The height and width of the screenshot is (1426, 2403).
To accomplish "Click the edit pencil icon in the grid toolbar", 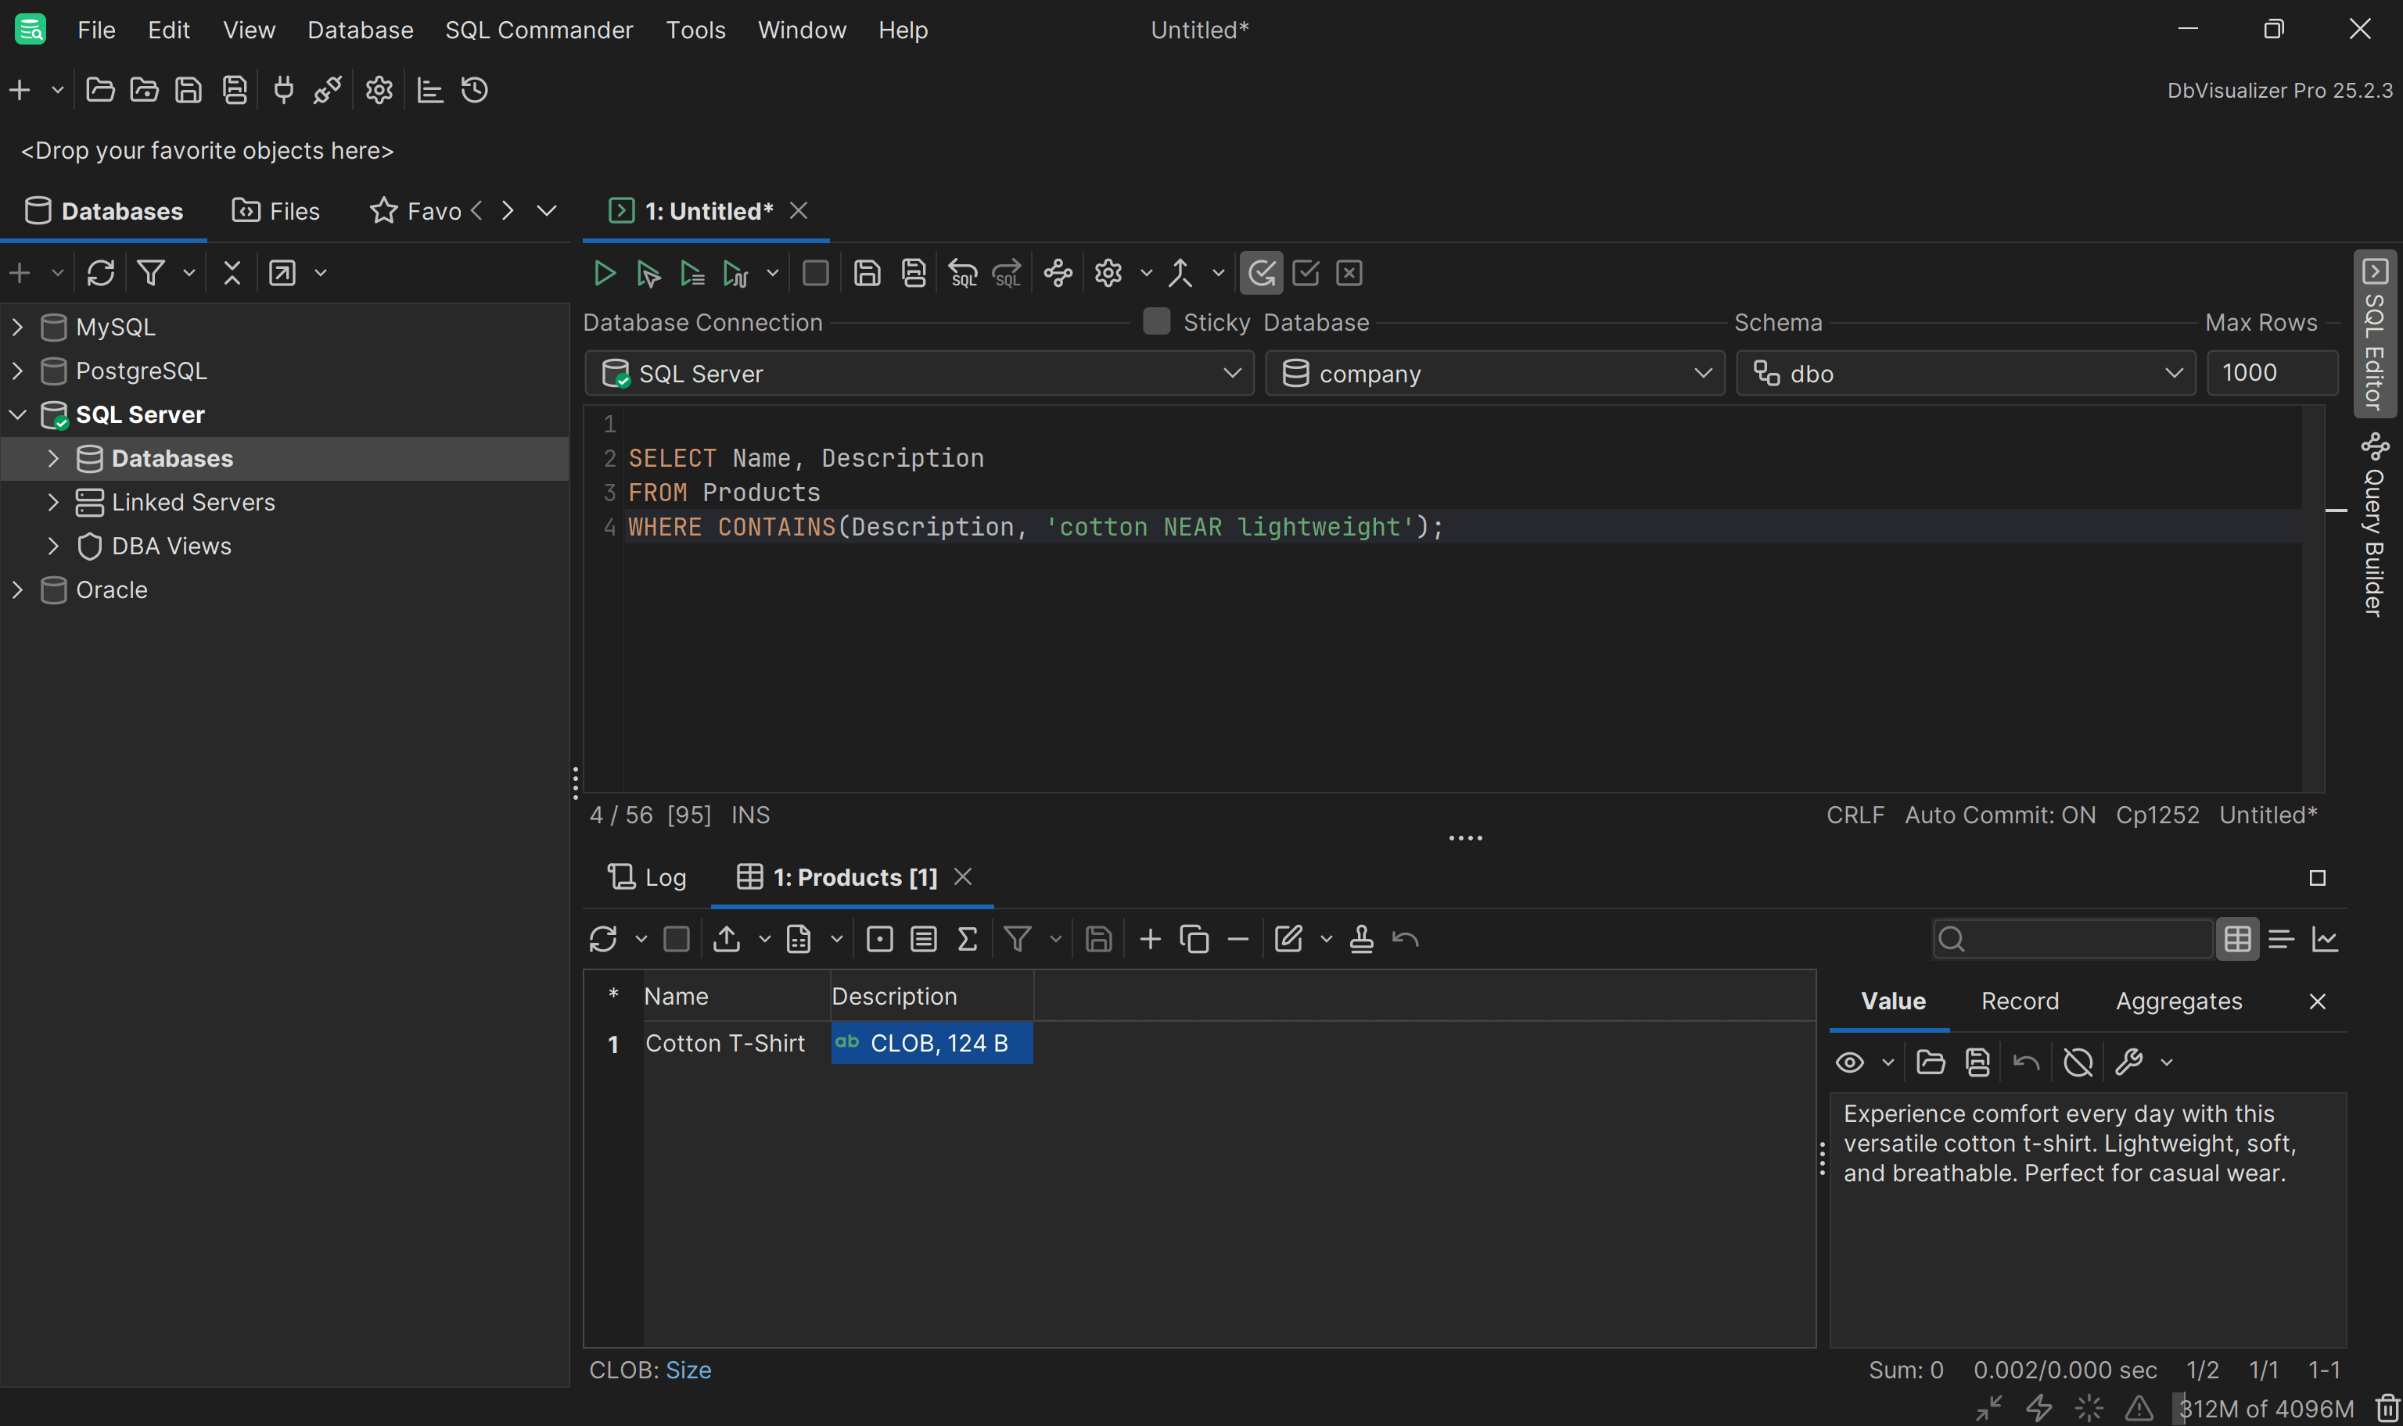I will click(1288, 939).
